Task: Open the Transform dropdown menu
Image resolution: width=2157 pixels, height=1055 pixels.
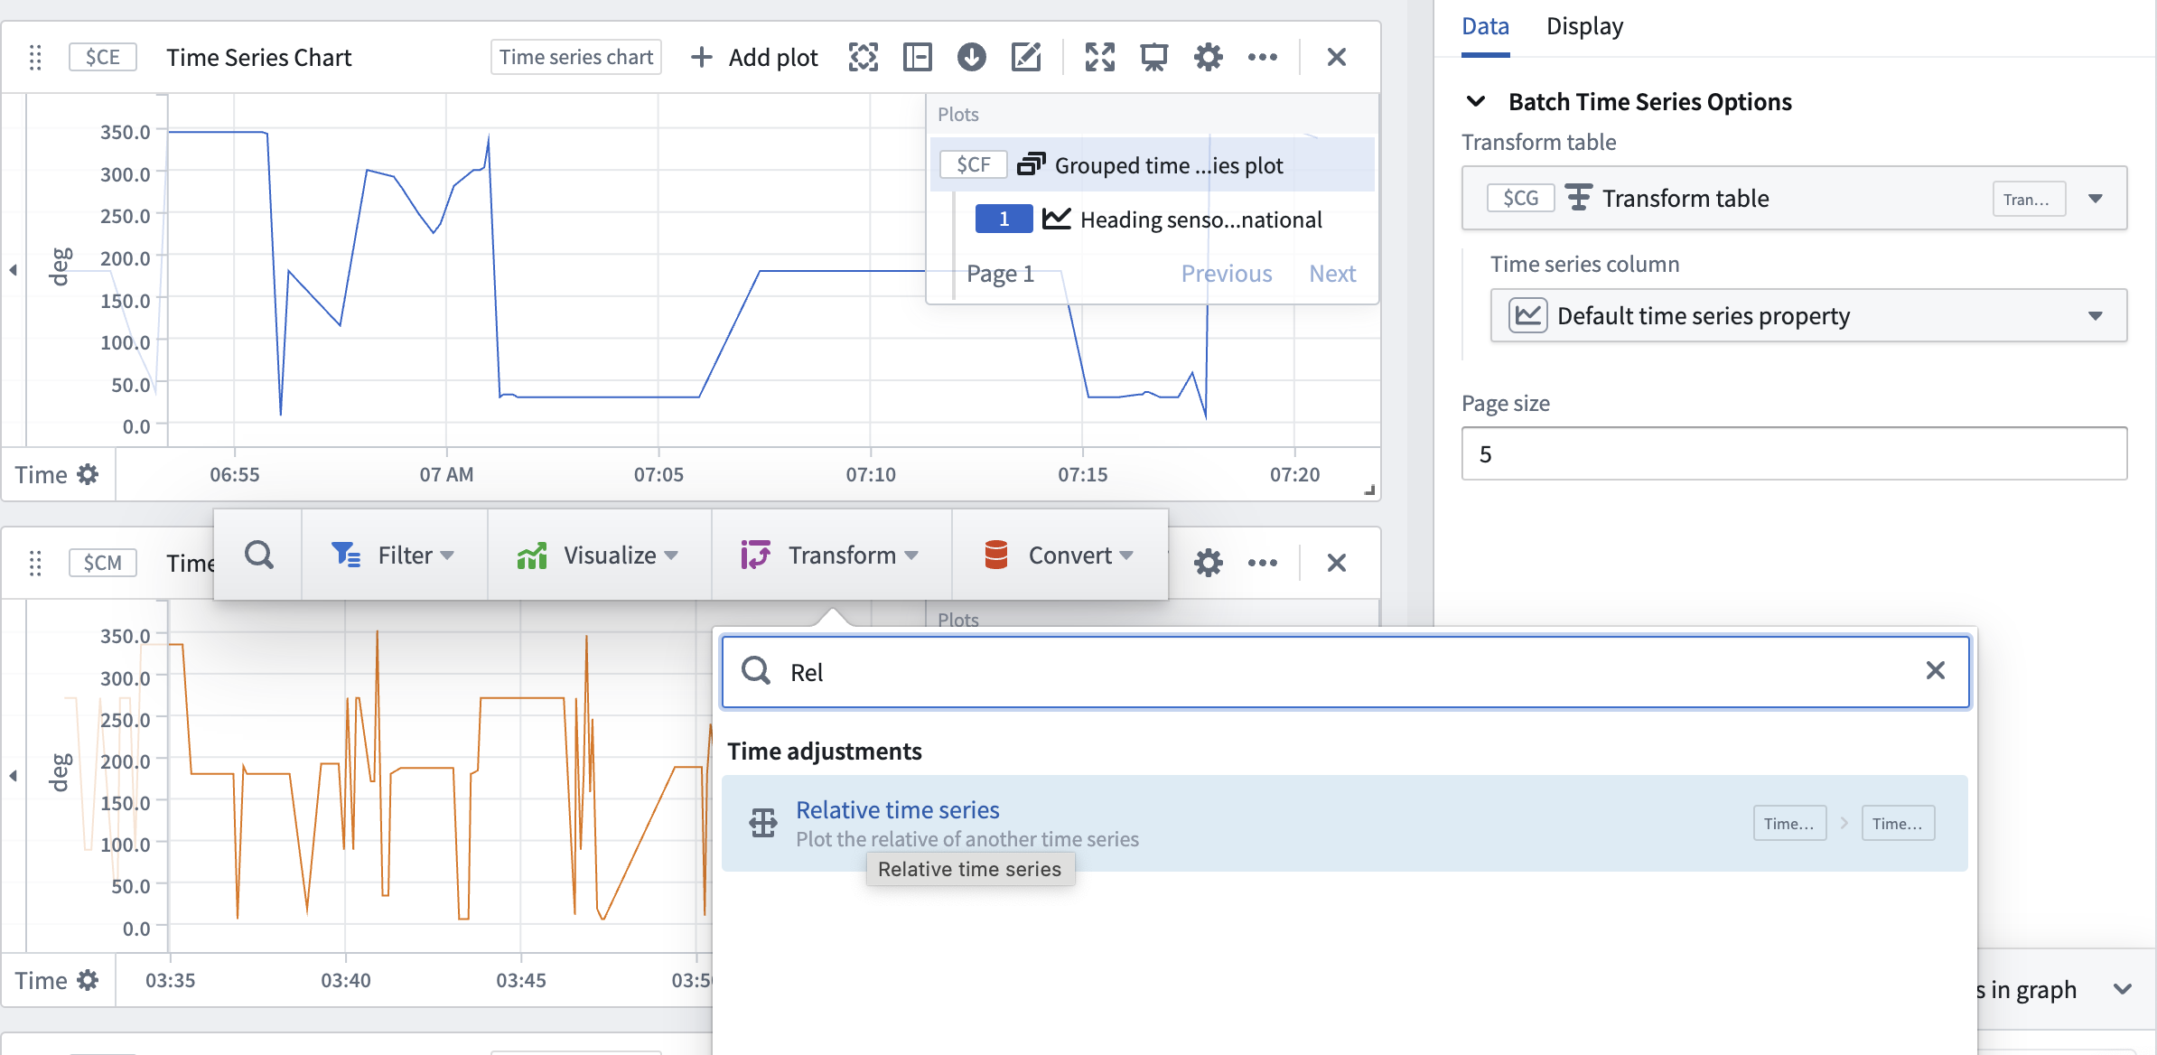Action: point(831,555)
